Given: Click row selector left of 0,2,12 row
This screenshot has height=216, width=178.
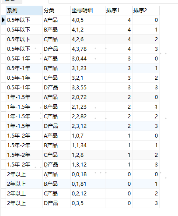Looking at the screenshot, I should 3,194.
